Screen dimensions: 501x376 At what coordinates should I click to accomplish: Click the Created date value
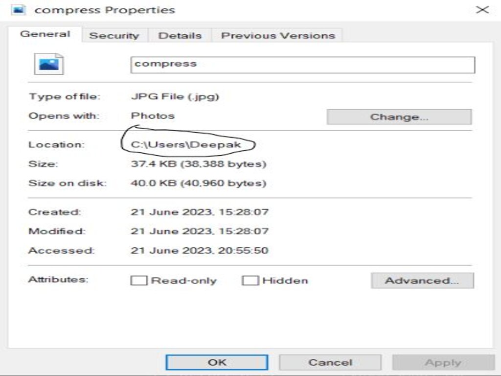200,212
